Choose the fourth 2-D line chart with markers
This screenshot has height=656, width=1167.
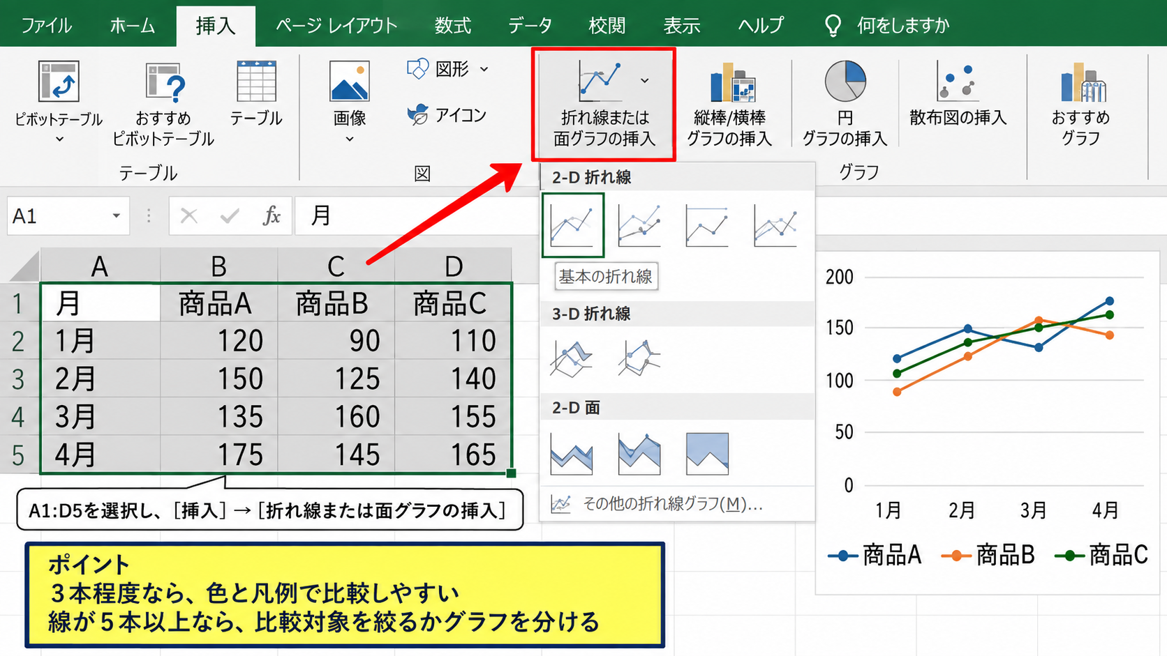pos(775,226)
